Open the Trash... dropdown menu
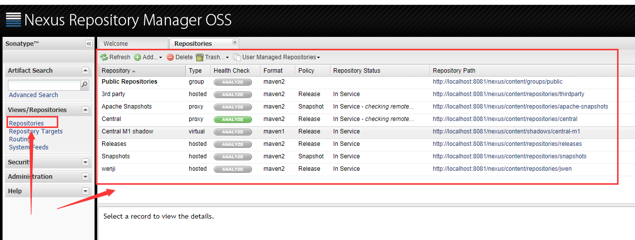 click(213, 57)
